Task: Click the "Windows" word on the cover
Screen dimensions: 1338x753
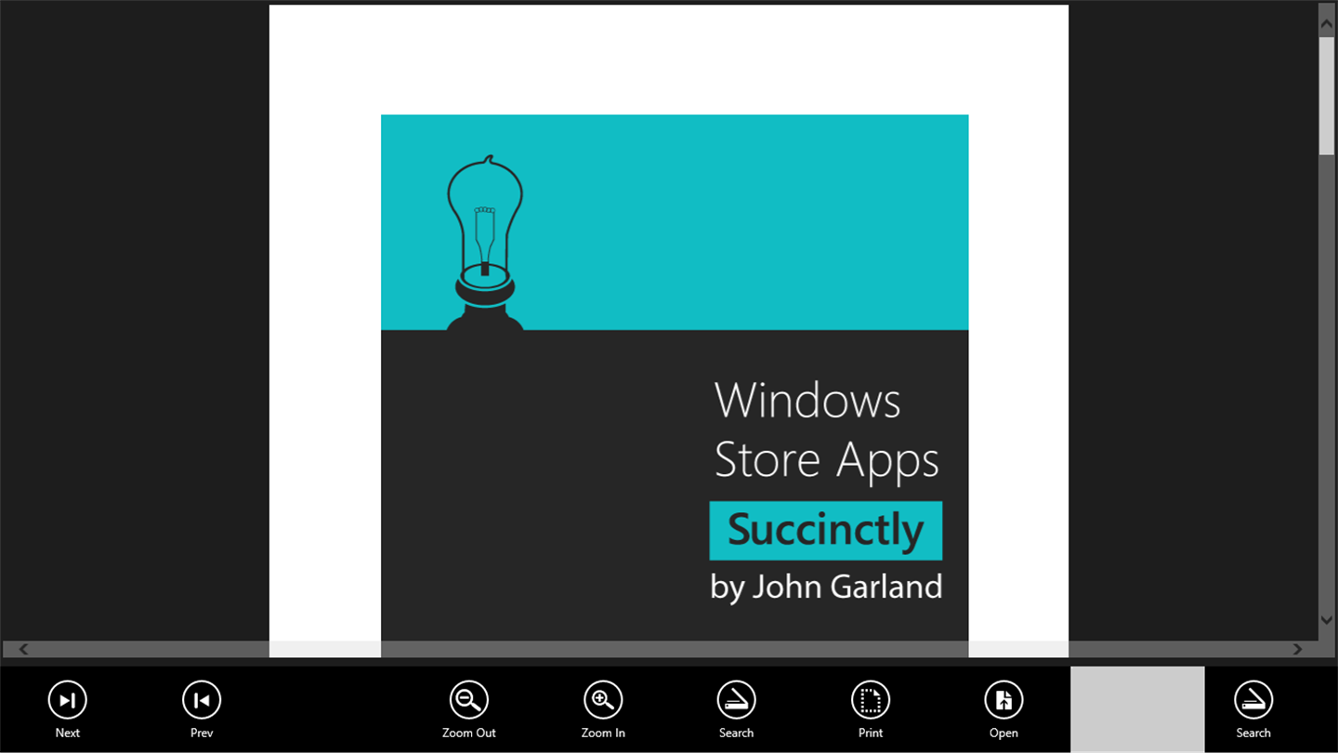Action: (x=807, y=401)
